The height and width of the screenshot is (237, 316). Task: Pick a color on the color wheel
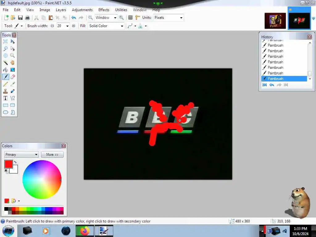coord(42,180)
